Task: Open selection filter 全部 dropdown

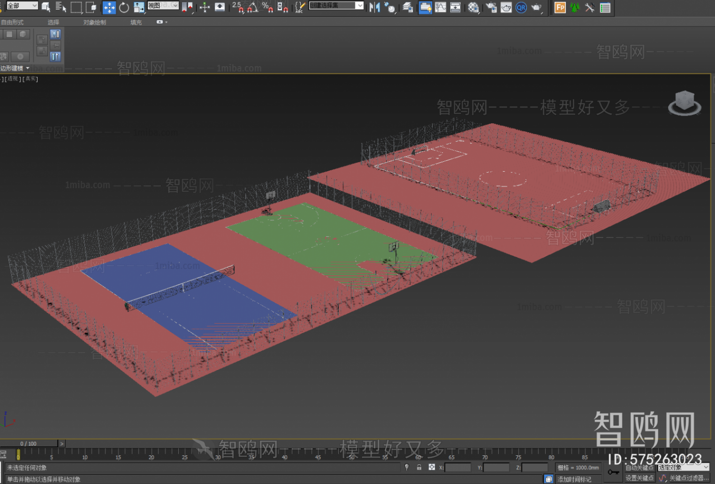Action: pyautogui.click(x=22, y=6)
